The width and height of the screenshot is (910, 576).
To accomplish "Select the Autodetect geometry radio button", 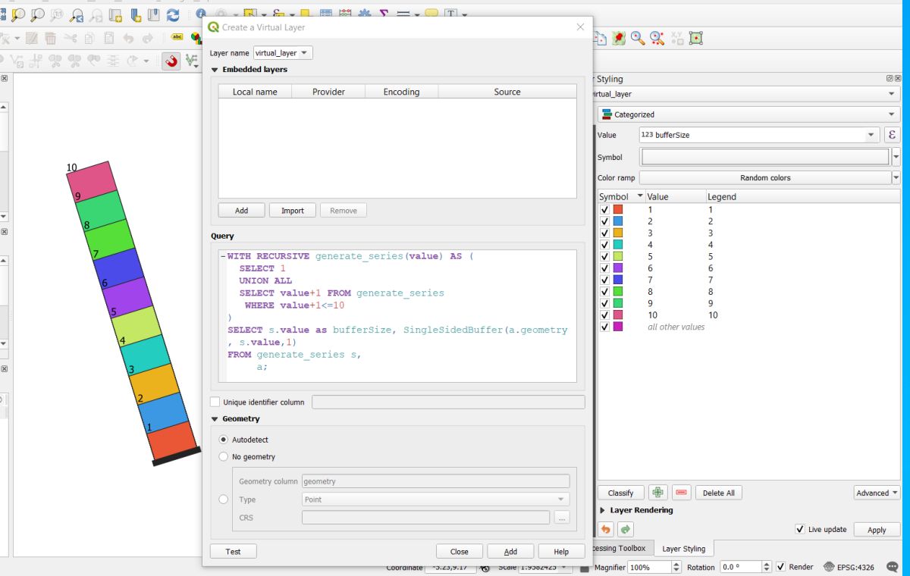I will pos(223,440).
